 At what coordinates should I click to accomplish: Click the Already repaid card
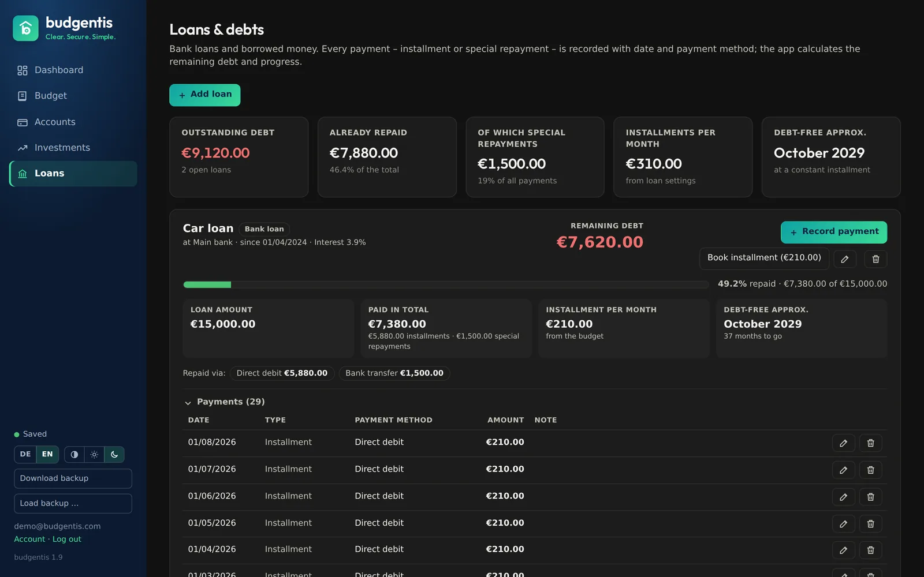387,157
